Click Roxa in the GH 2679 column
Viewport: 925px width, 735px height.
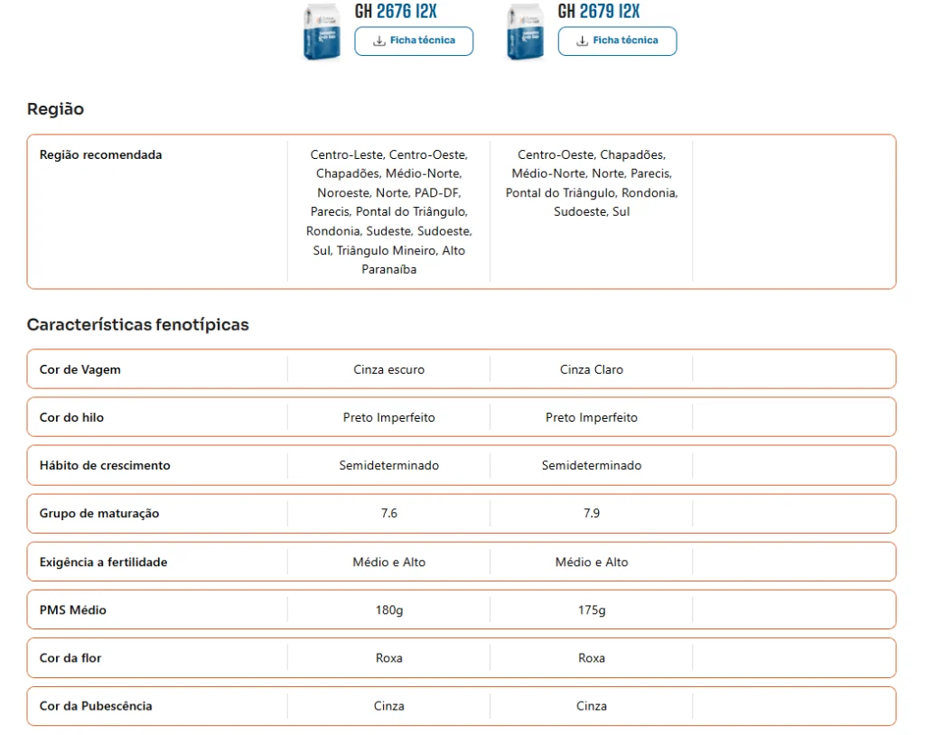coord(592,657)
